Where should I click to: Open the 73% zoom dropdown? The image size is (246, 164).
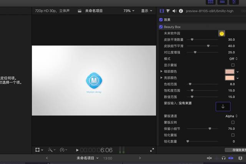click(129, 11)
